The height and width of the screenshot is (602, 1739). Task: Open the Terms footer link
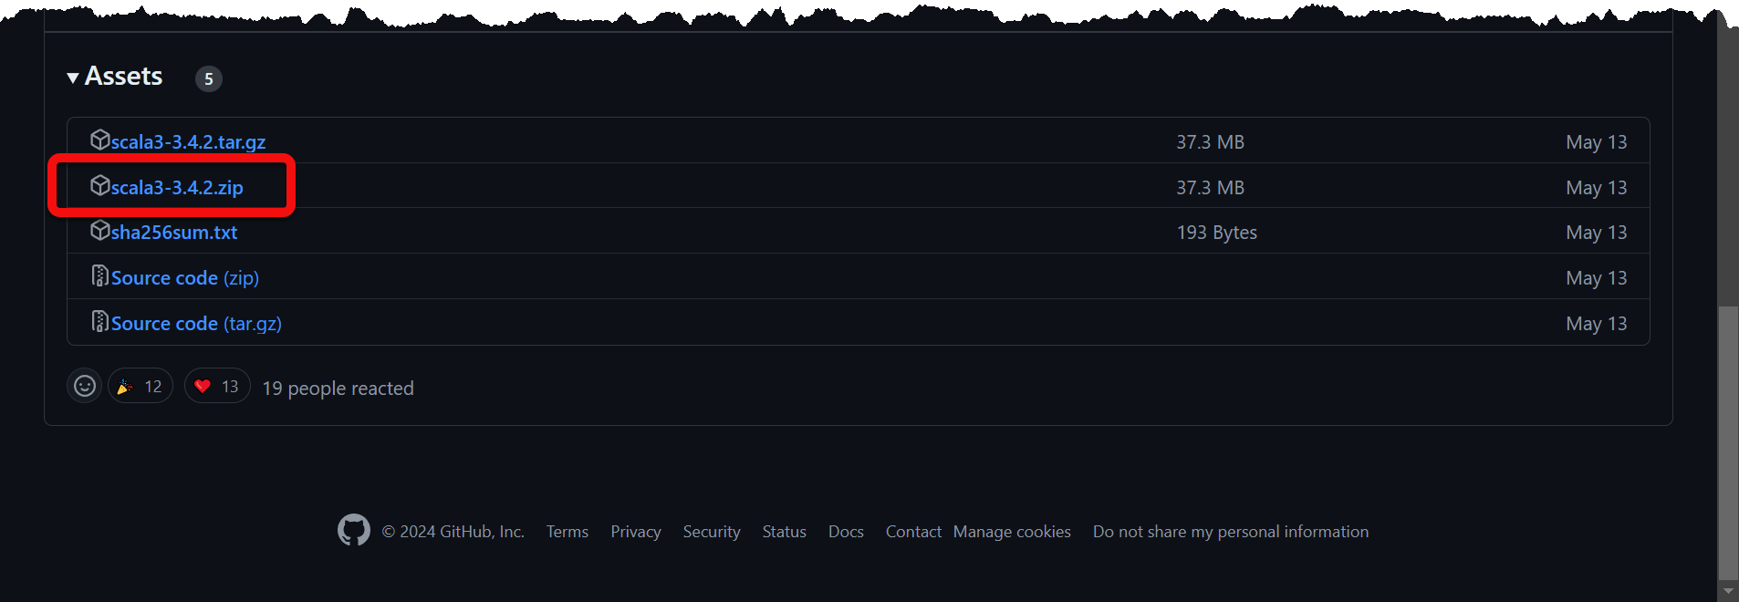[567, 532]
